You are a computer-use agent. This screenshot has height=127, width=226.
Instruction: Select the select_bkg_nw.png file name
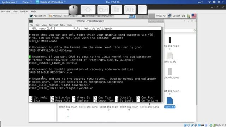tap(68, 108)
